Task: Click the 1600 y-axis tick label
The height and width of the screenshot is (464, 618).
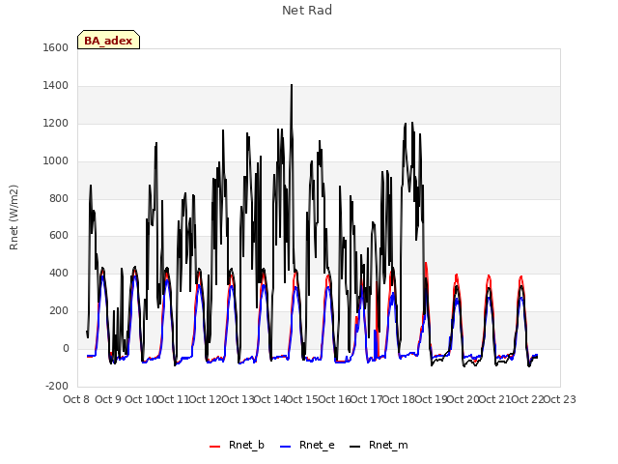Action: click(56, 47)
